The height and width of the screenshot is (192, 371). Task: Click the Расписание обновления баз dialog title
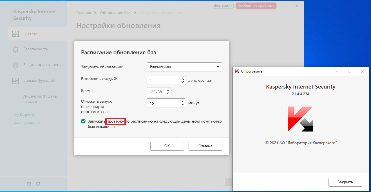tap(119, 52)
